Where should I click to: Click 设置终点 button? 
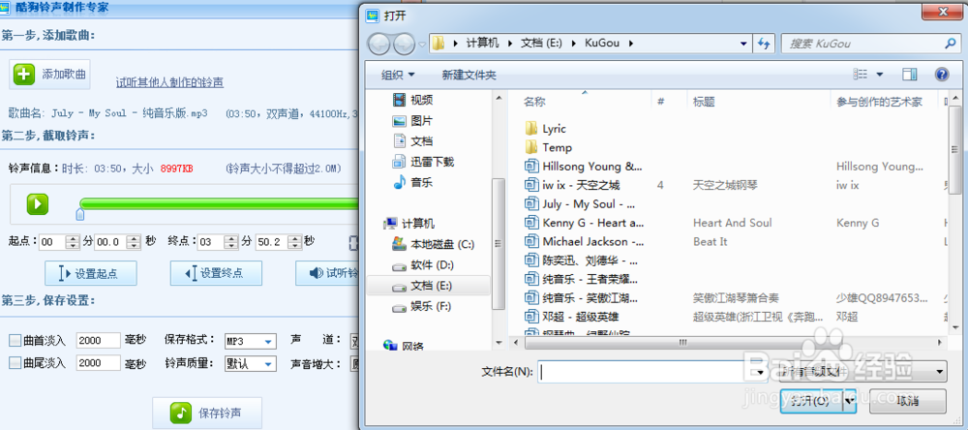pyautogui.click(x=216, y=273)
